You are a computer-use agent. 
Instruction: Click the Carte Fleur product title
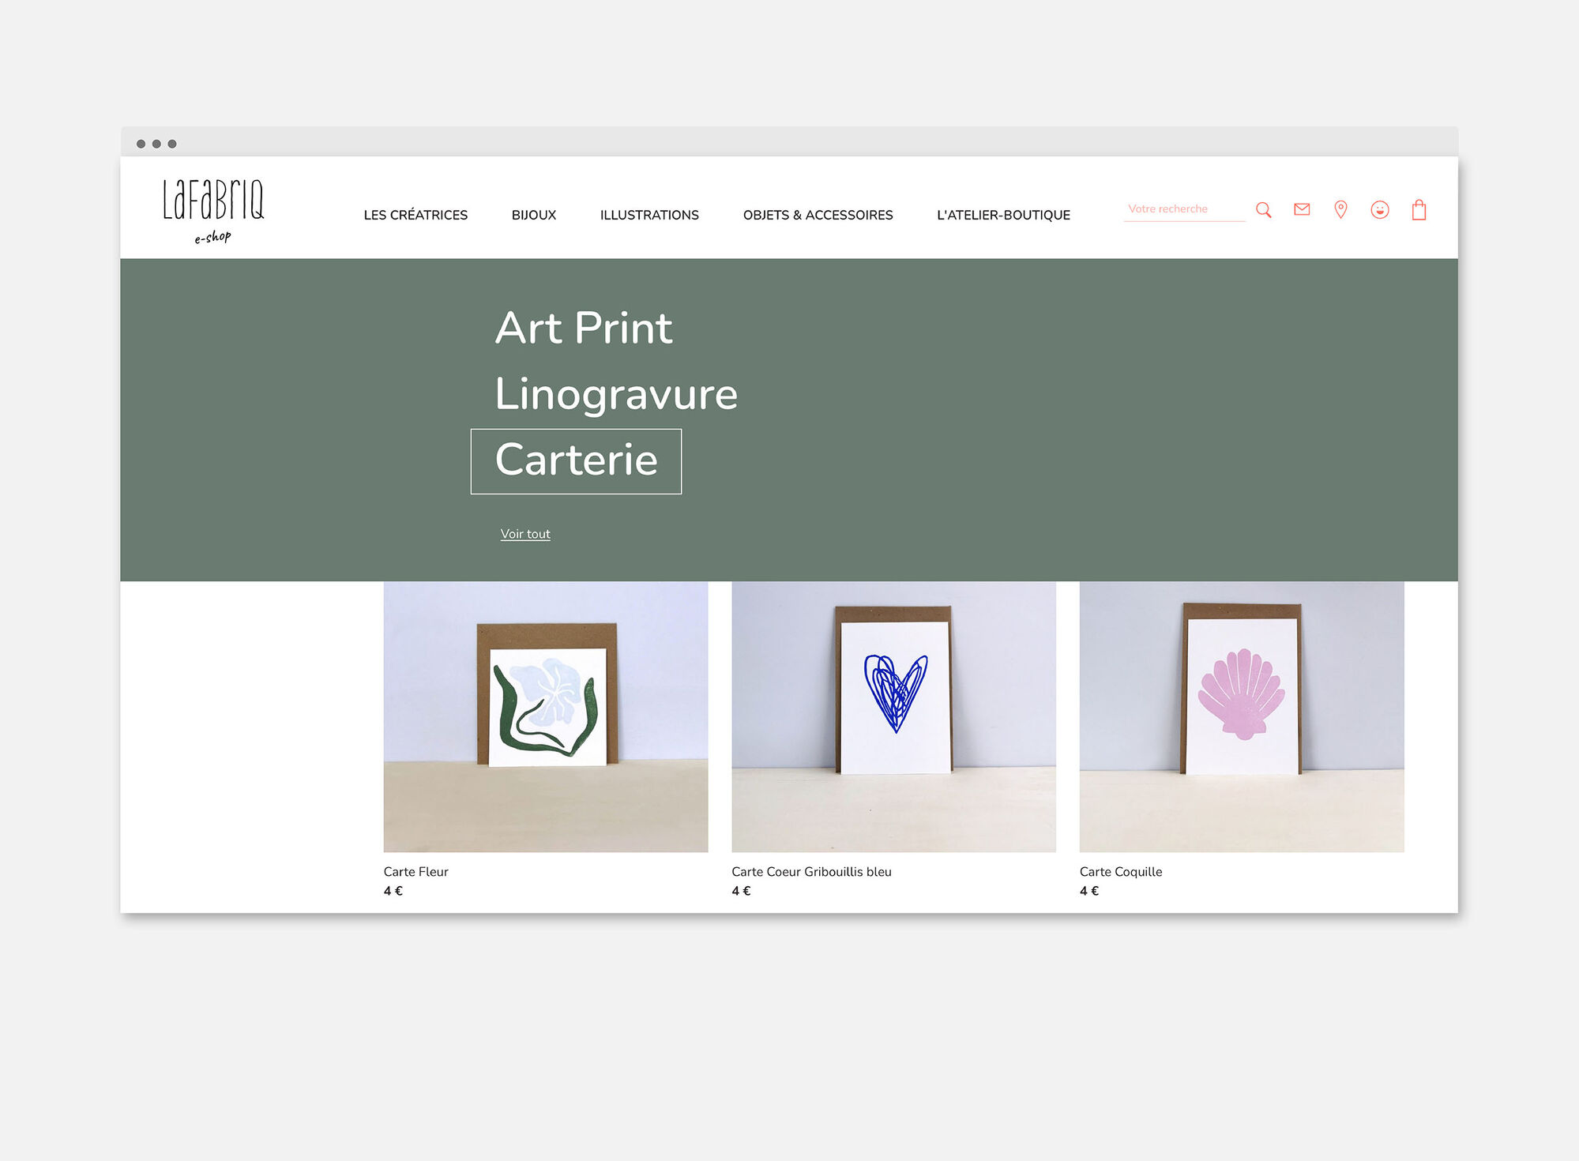(x=415, y=871)
